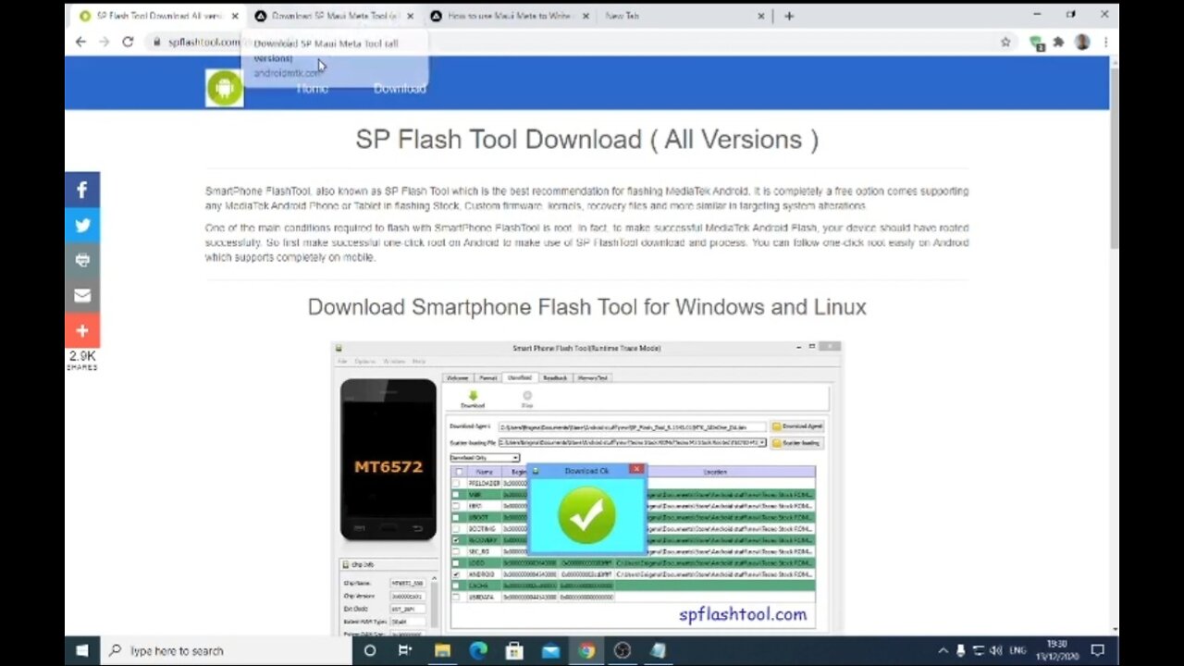Open Microsoft Store from the taskbar

tap(514, 650)
